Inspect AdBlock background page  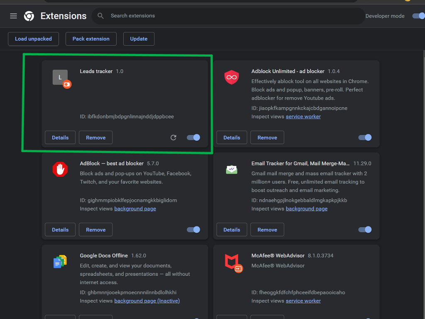[135, 209]
